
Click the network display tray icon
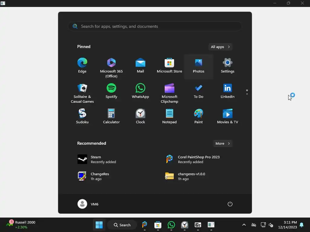(263, 225)
